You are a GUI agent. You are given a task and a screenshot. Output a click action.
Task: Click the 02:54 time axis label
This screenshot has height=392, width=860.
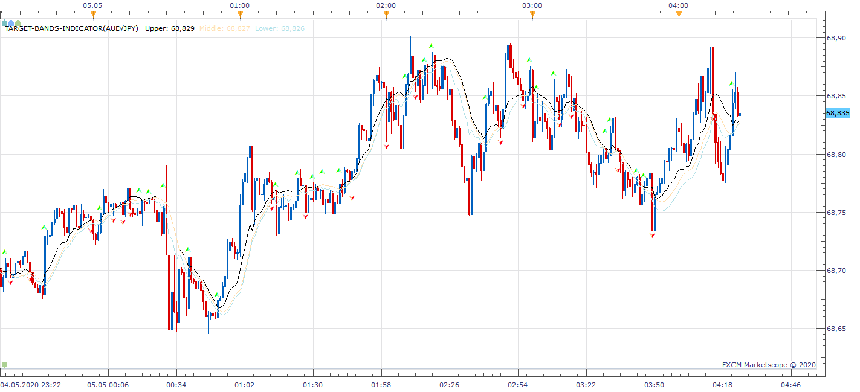pos(517,385)
